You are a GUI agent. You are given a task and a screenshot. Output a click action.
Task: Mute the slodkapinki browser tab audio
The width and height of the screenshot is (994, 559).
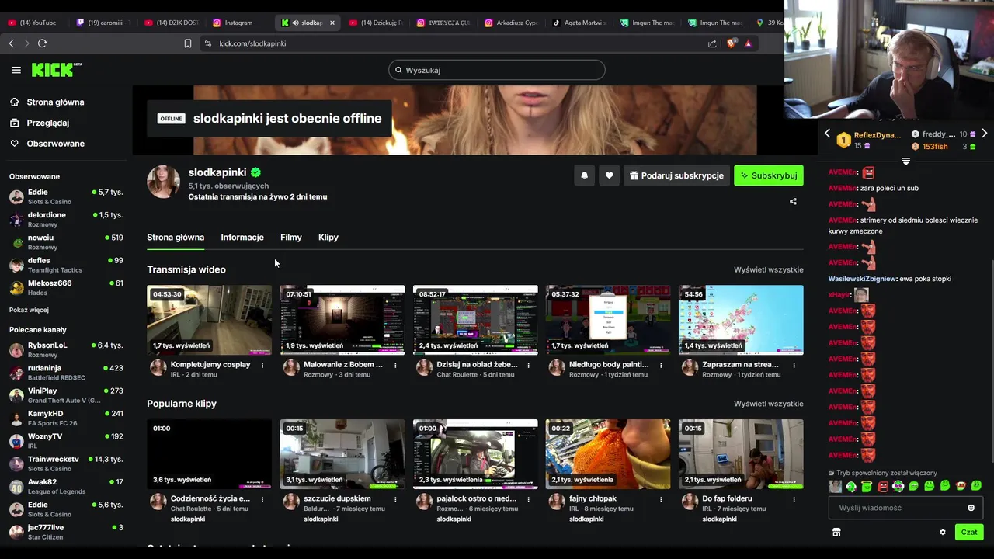click(296, 23)
